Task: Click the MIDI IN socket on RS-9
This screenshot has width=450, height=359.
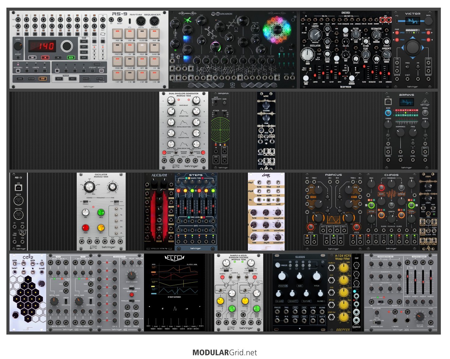Action: coord(141,21)
